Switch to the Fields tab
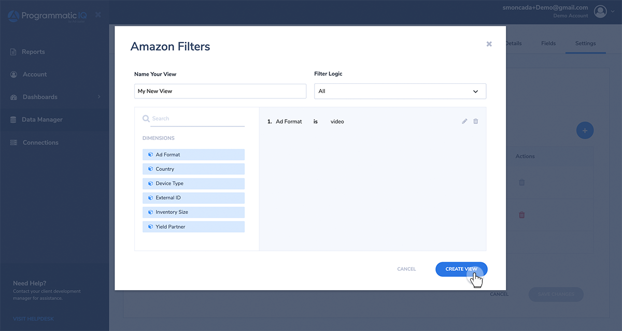This screenshot has height=331, width=622. pos(548,44)
